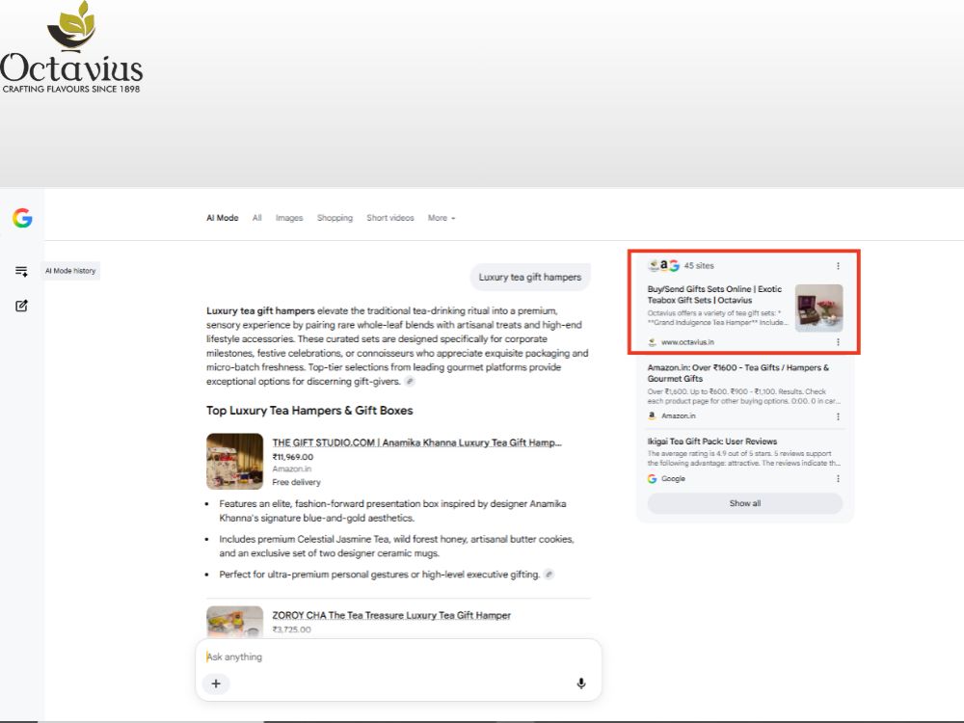Open Buy/Send Gifts Sets Online Octavius result

[x=715, y=294]
